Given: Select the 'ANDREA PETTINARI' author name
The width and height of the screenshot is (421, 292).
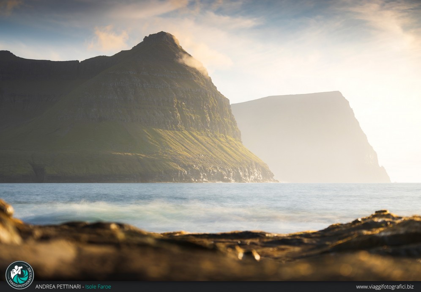Looking at the screenshot, I should 58,287.
